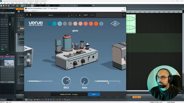184x103 pixels.
Task: Click in the toolbar Search field
Action: (x=85, y=6)
